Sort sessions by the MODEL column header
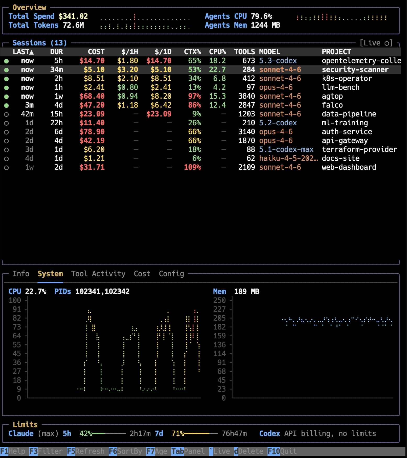The height and width of the screenshot is (458, 407). point(270,52)
